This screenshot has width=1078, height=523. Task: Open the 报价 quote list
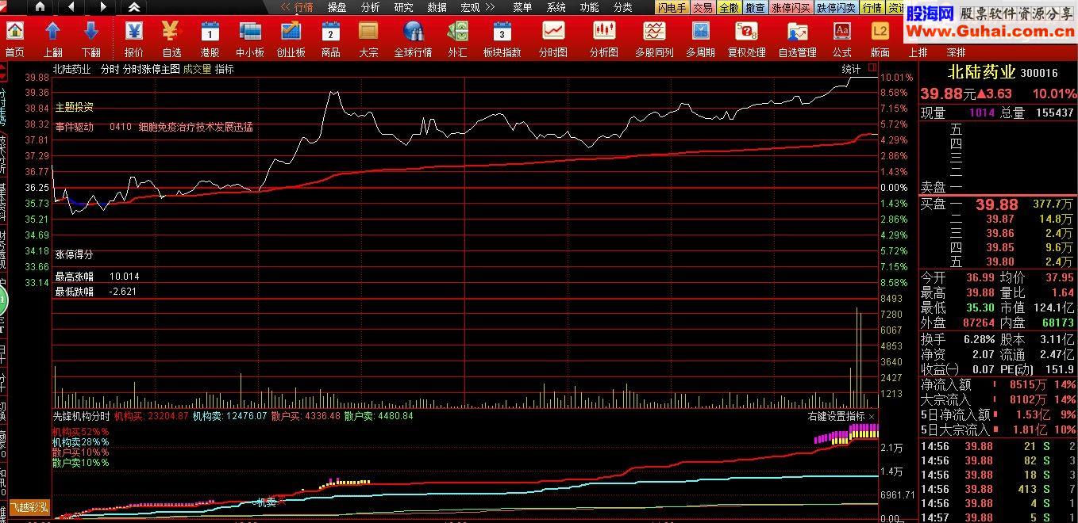(134, 39)
